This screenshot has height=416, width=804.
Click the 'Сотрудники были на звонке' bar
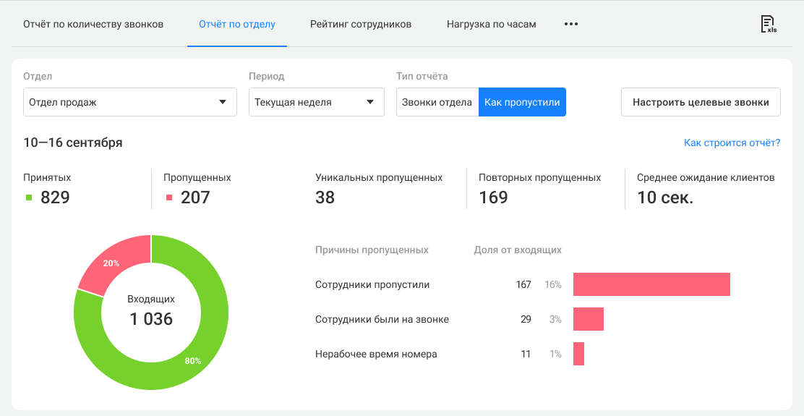588,319
